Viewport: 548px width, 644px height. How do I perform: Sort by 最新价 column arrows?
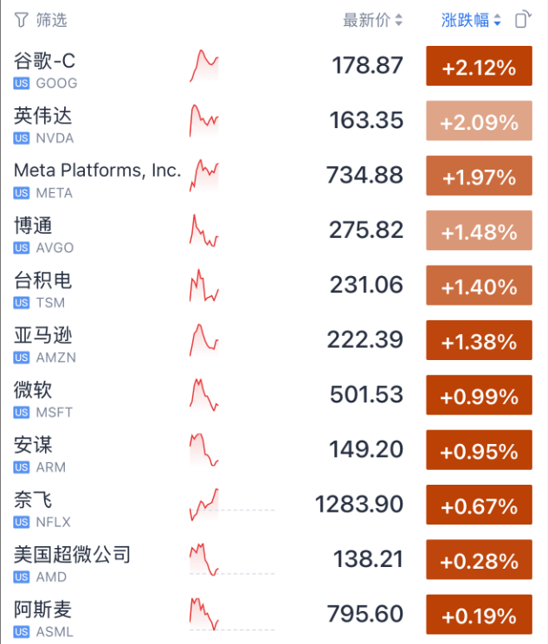[398, 21]
